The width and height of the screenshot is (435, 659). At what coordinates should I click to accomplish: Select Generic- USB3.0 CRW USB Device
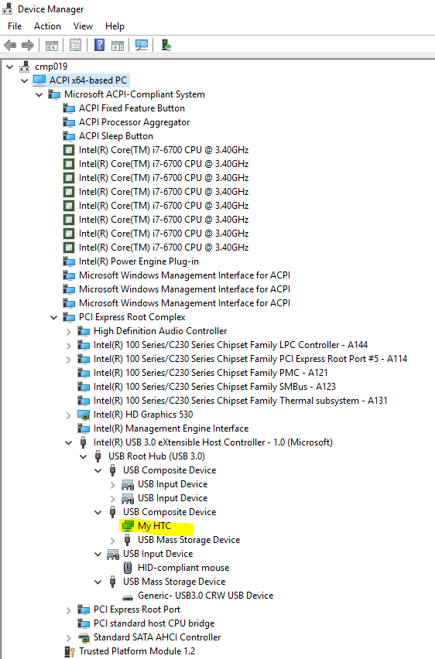205,596
